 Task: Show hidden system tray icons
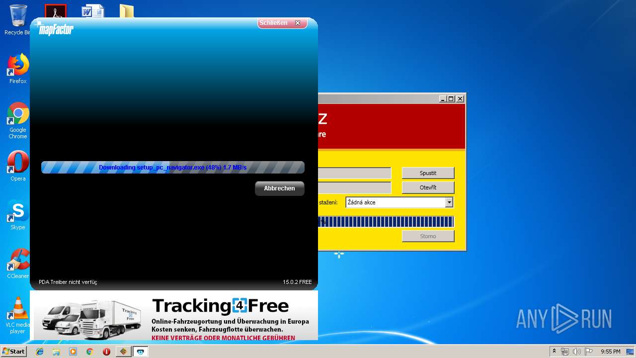554,352
